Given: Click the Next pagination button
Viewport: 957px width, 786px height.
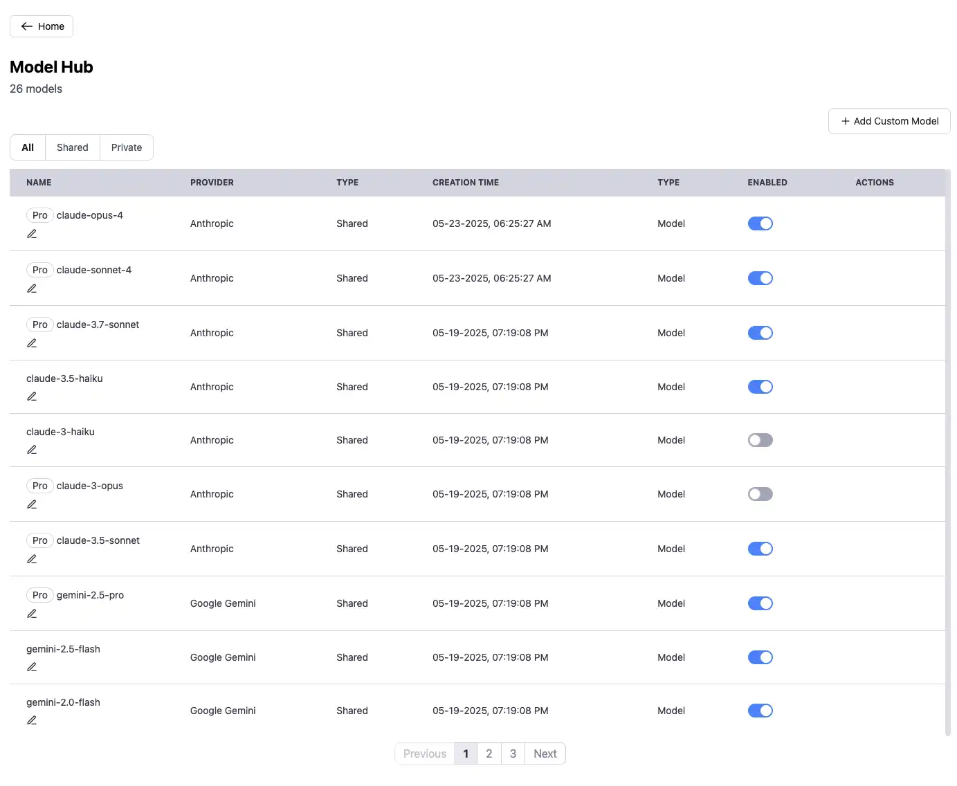Looking at the screenshot, I should 545,753.
